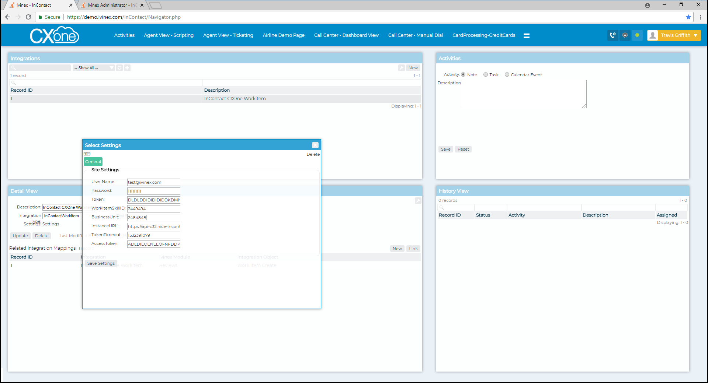Viewport: 708px width, 383px height.
Task: Click the Update button in Detail View
Action: tap(20, 236)
